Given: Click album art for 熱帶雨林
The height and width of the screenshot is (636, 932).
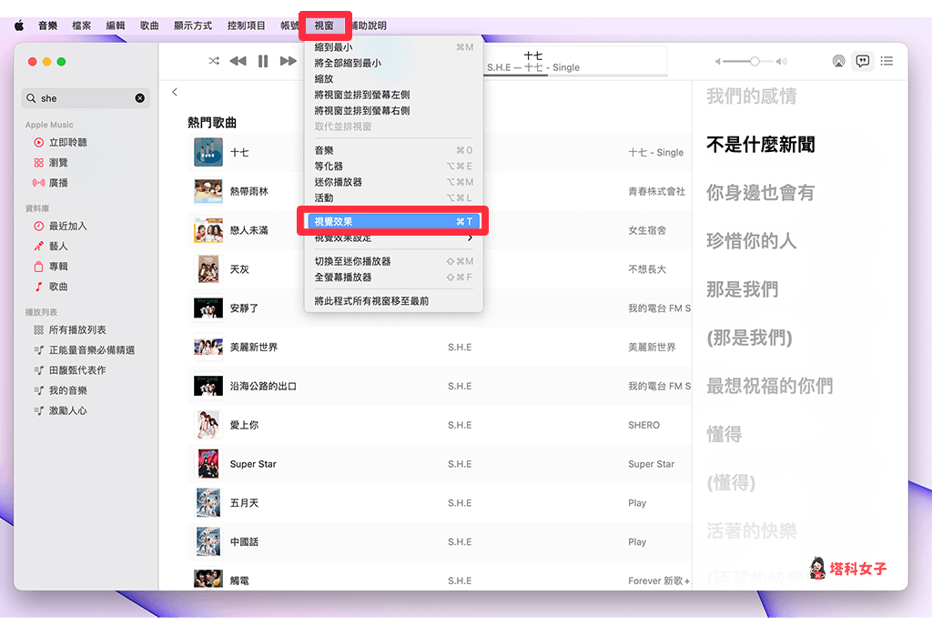Looking at the screenshot, I should coord(208,191).
